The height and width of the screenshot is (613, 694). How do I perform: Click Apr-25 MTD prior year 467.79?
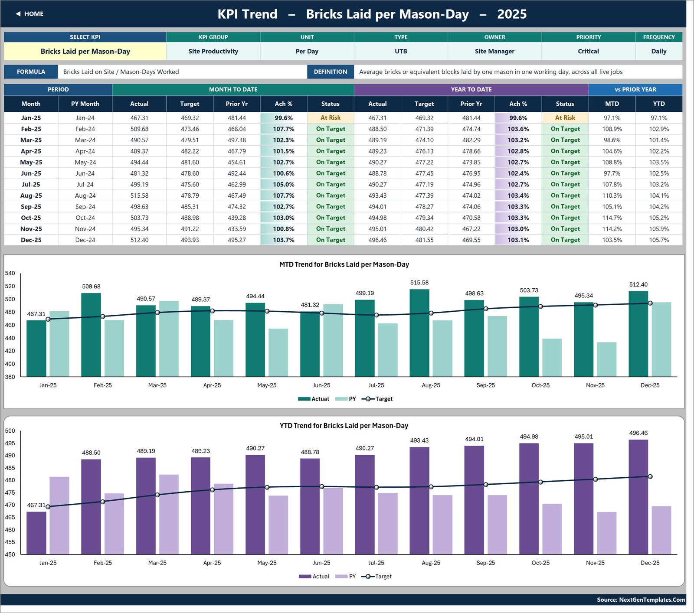coord(237,151)
